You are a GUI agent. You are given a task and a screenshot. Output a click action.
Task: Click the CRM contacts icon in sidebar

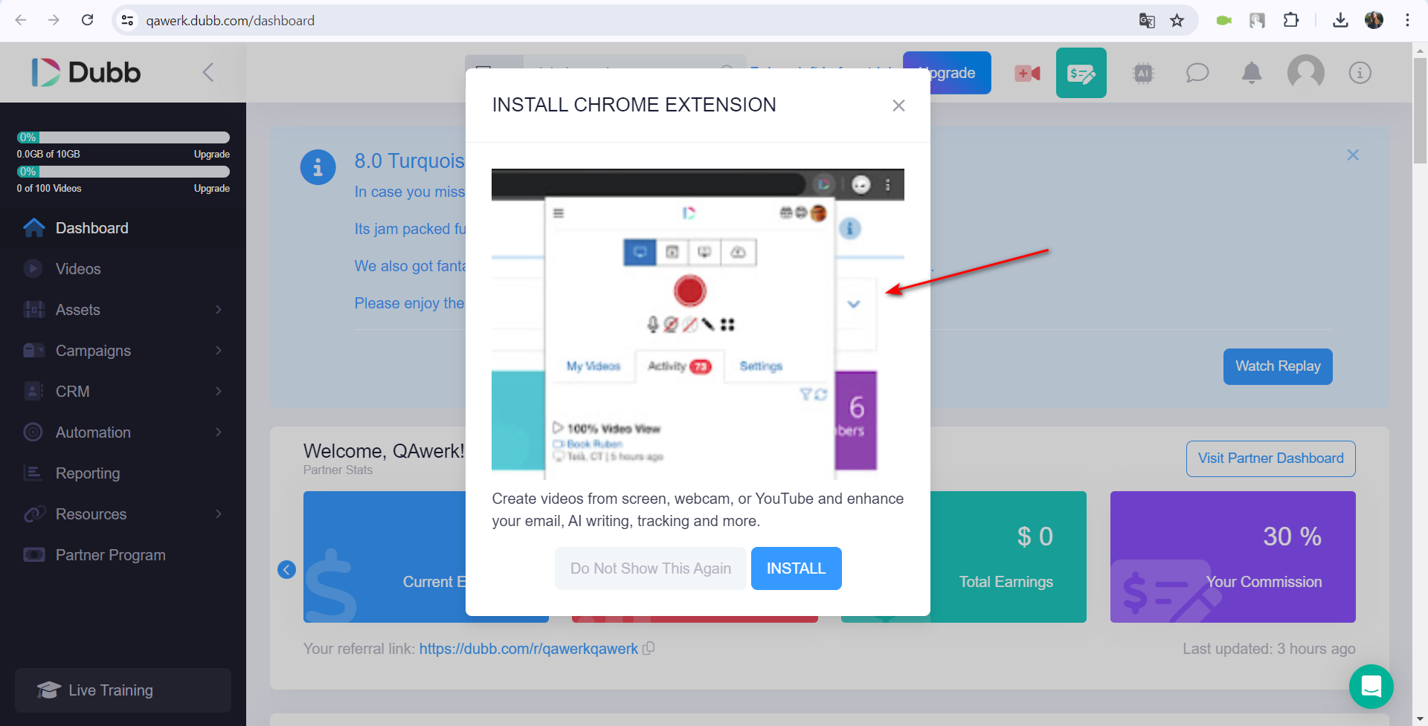coord(33,392)
